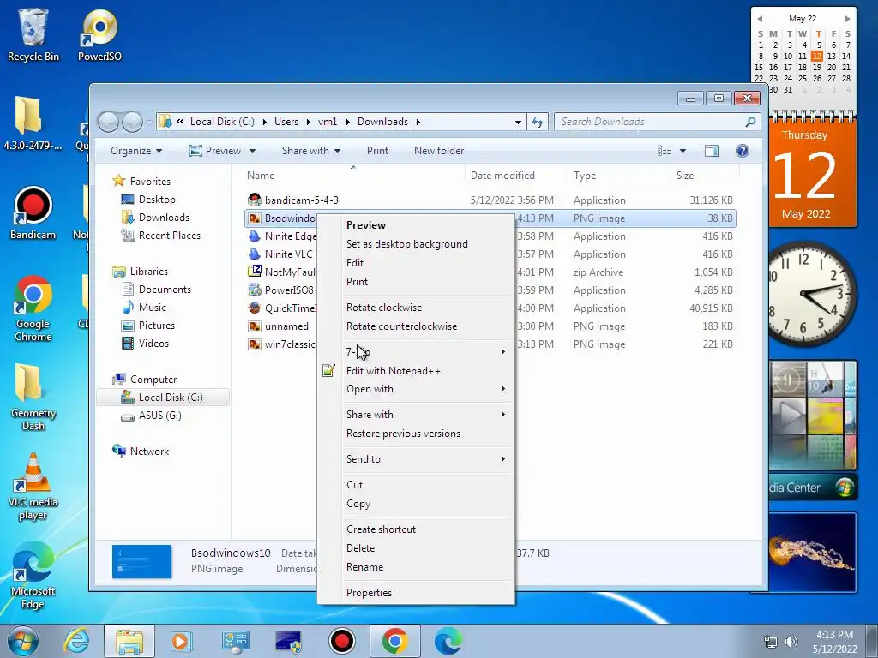Open Chrome from the taskbar
The width and height of the screenshot is (878, 658).
(x=394, y=641)
